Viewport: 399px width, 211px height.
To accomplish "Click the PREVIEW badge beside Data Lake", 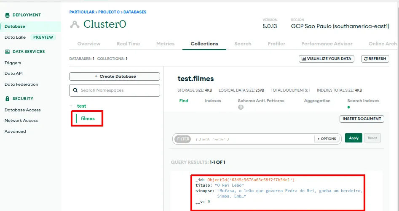I will click(x=43, y=37).
